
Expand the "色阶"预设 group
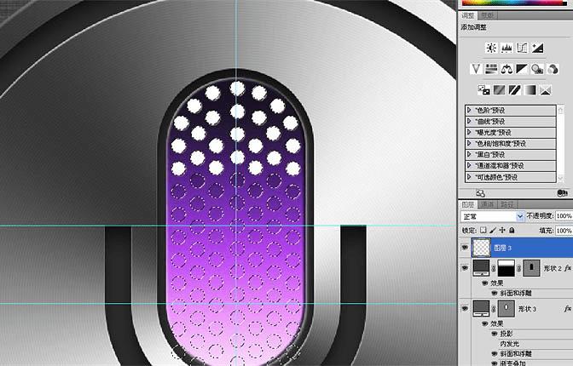click(x=469, y=110)
